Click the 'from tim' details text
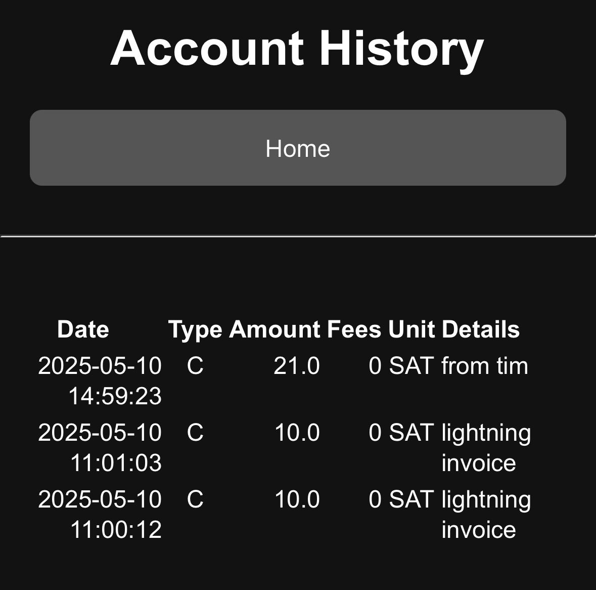The height and width of the screenshot is (590, 596). click(485, 366)
